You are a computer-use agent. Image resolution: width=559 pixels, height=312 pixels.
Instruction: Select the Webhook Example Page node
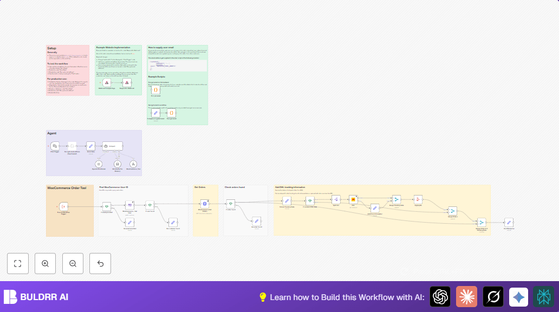tap(107, 83)
